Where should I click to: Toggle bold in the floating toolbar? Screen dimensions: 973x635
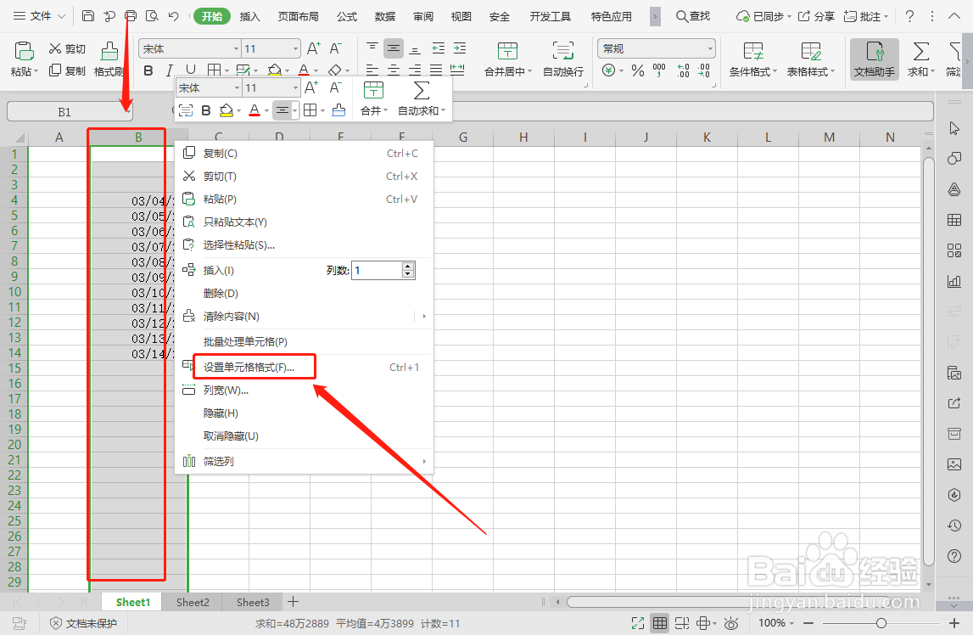coord(206,111)
